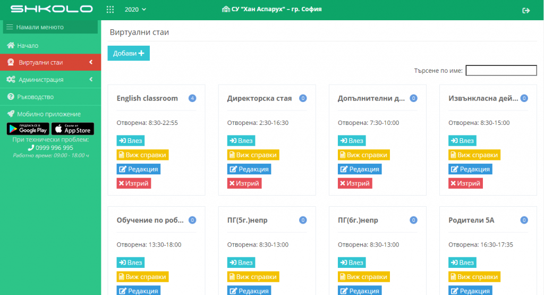Viewport: 544px width, 295px height.
Task: Delete English classroom with Изтрий
Action: tap(133, 183)
